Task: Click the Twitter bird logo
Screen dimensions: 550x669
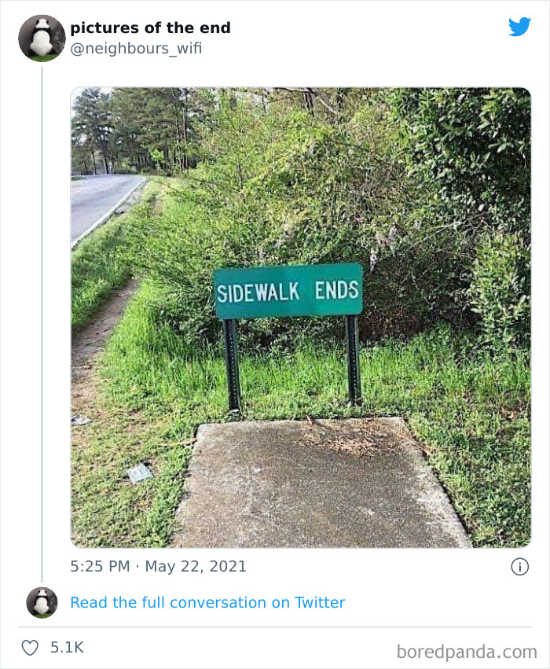Action: pos(519,27)
